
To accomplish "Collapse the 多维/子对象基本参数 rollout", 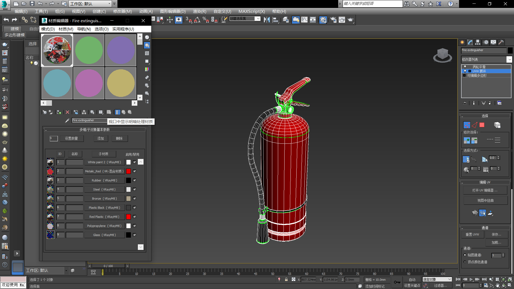I will 95,130.
